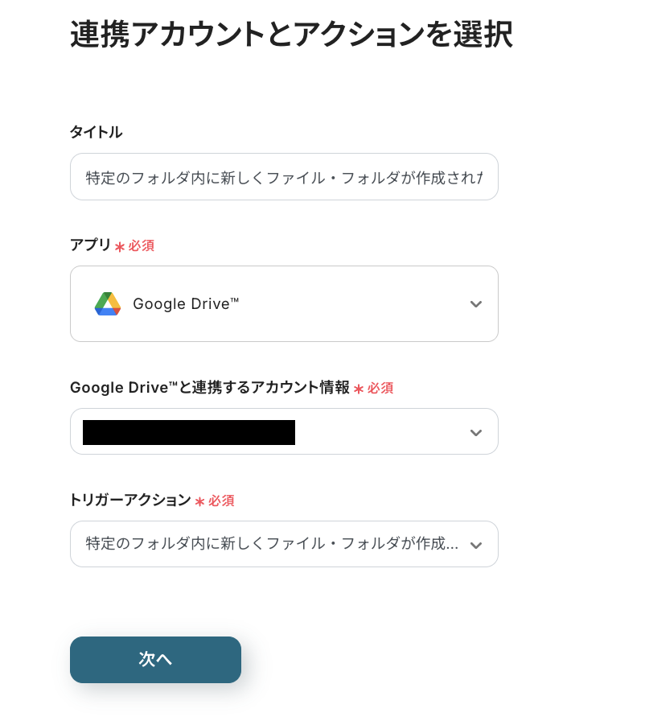
Task: Click the 必須 marker beside トリガーアクション
Action: (221, 501)
